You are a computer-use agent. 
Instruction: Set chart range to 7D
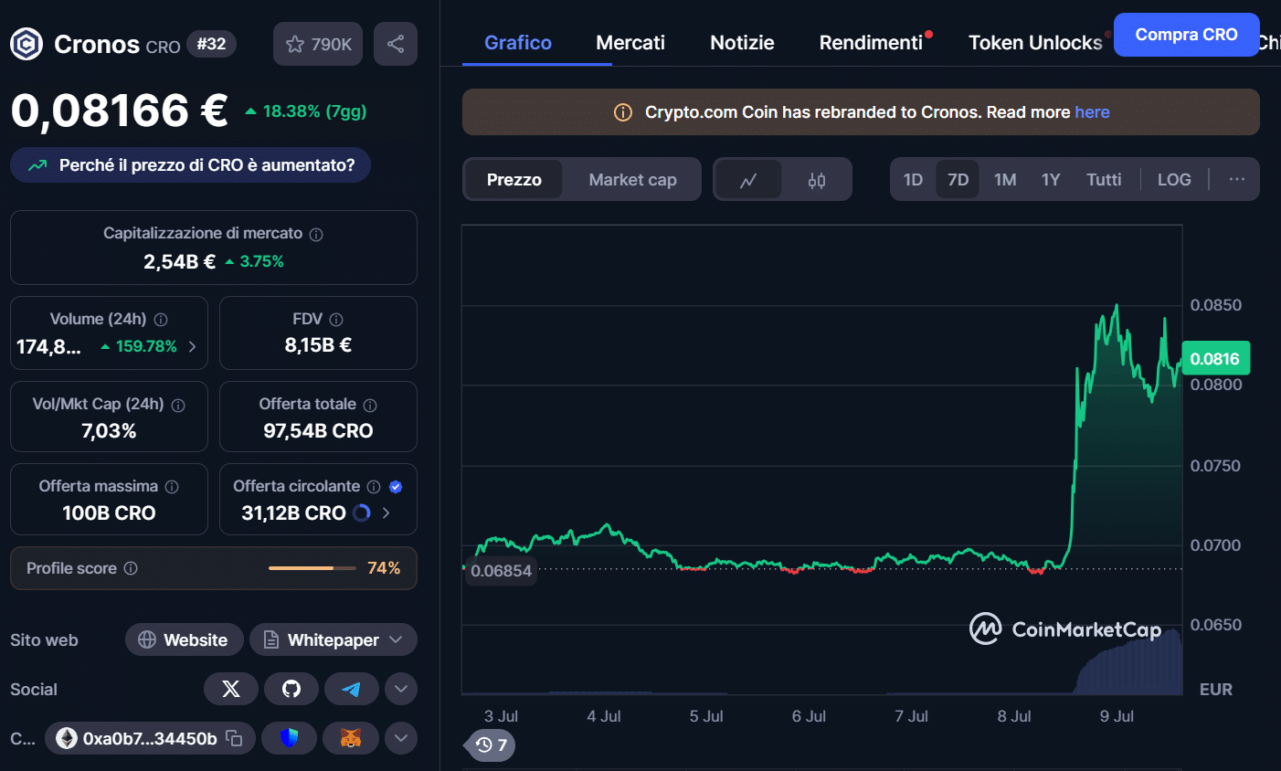click(x=958, y=180)
